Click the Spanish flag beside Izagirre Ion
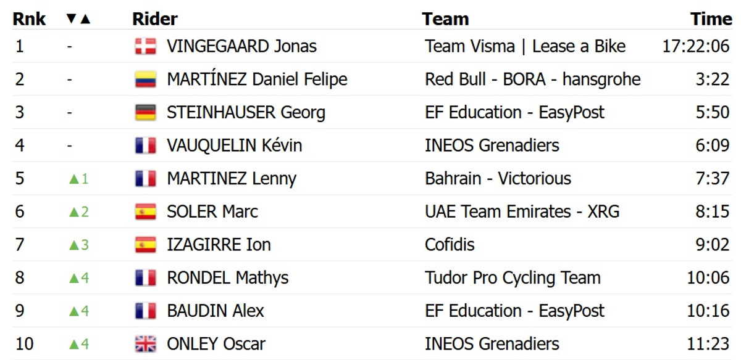Viewport: 741px width, 360px height. (146, 245)
